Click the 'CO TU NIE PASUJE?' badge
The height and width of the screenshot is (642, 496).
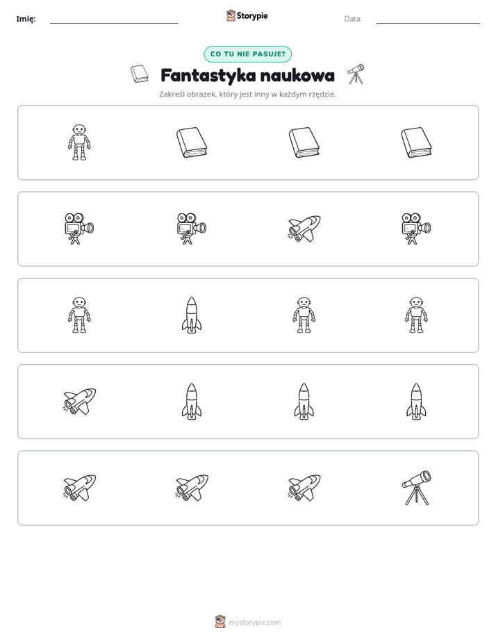click(247, 54)
